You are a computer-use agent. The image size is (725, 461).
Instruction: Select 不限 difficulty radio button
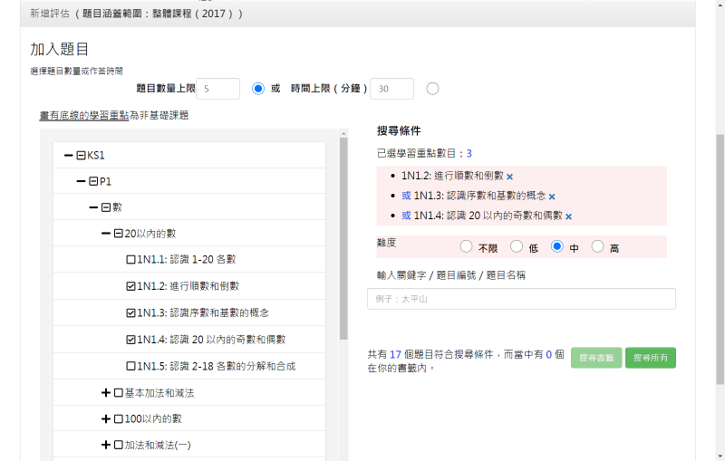(466, 246)
